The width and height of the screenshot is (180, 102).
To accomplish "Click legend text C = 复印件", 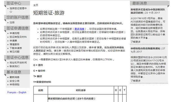I will [39, 71].
